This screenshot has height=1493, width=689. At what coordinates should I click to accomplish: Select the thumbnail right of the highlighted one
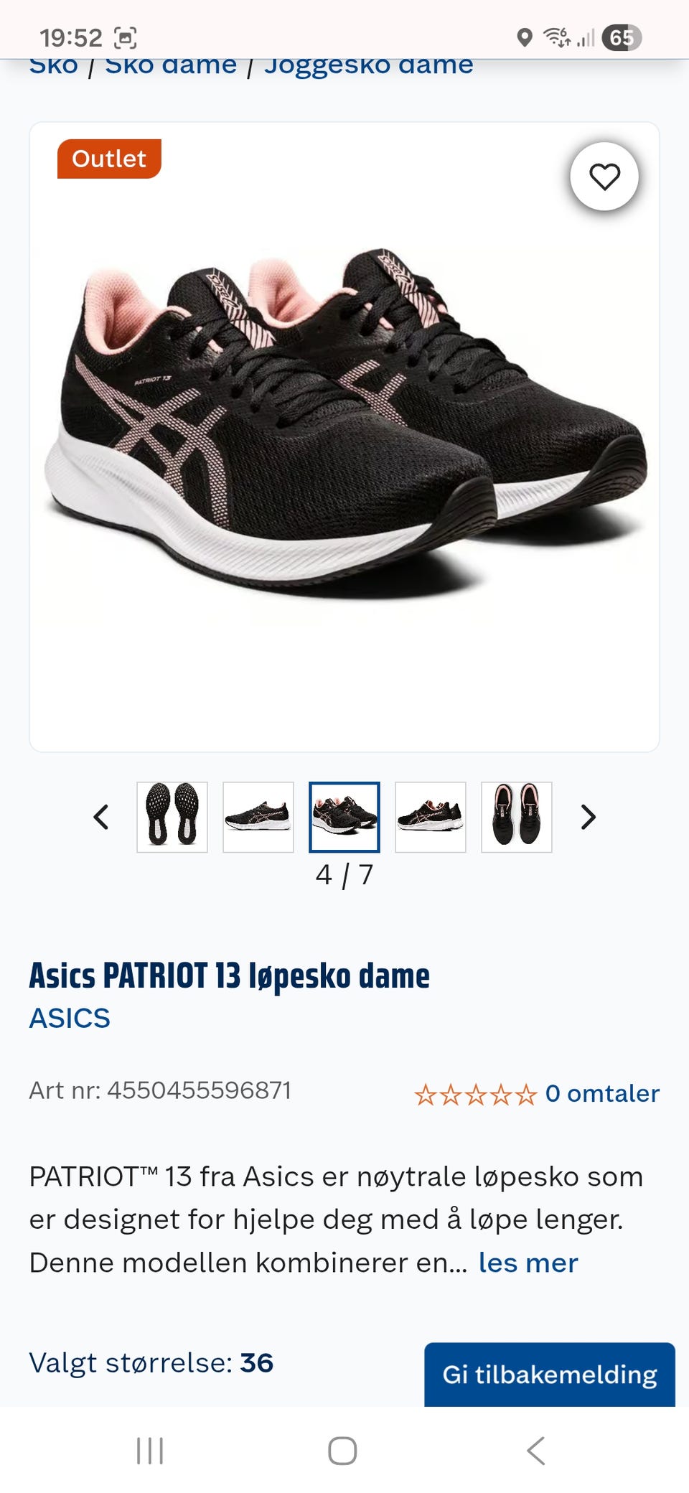click(431, 817)
